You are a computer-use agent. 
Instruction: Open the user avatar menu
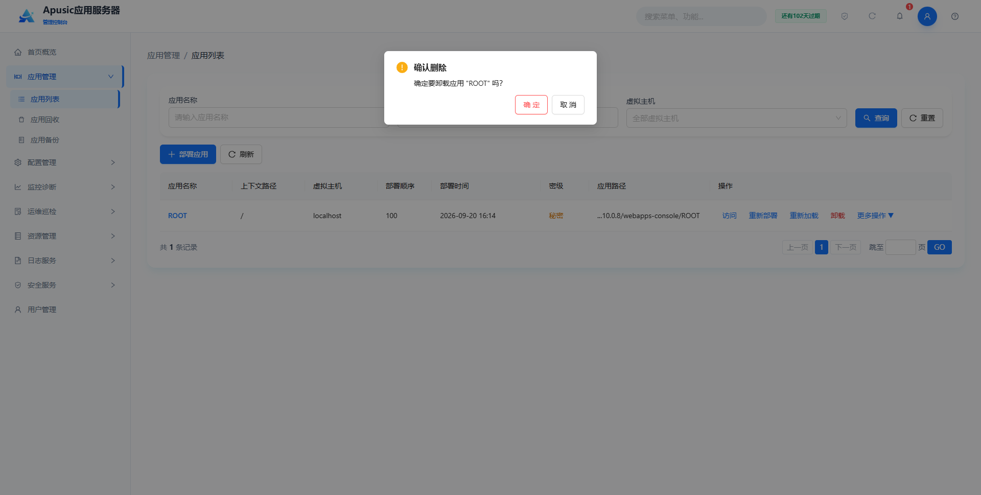(927, 16)
